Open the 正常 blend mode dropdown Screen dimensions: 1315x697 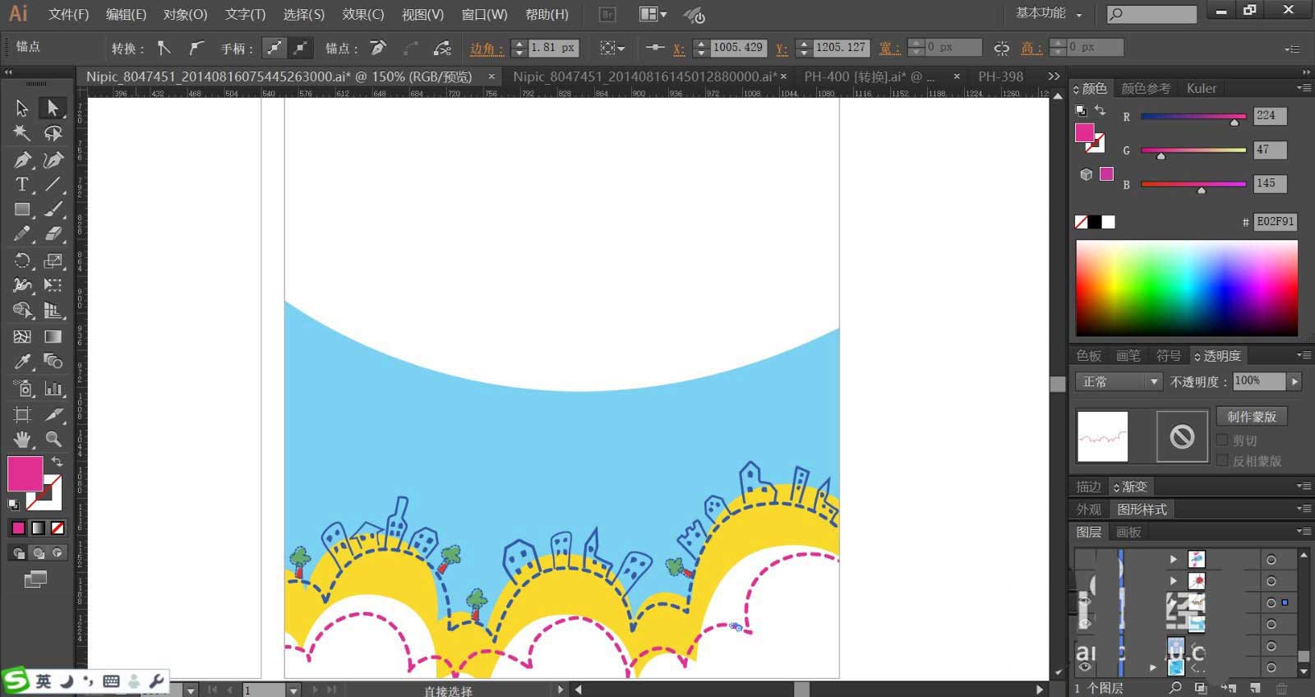(x=1119, y=381)
